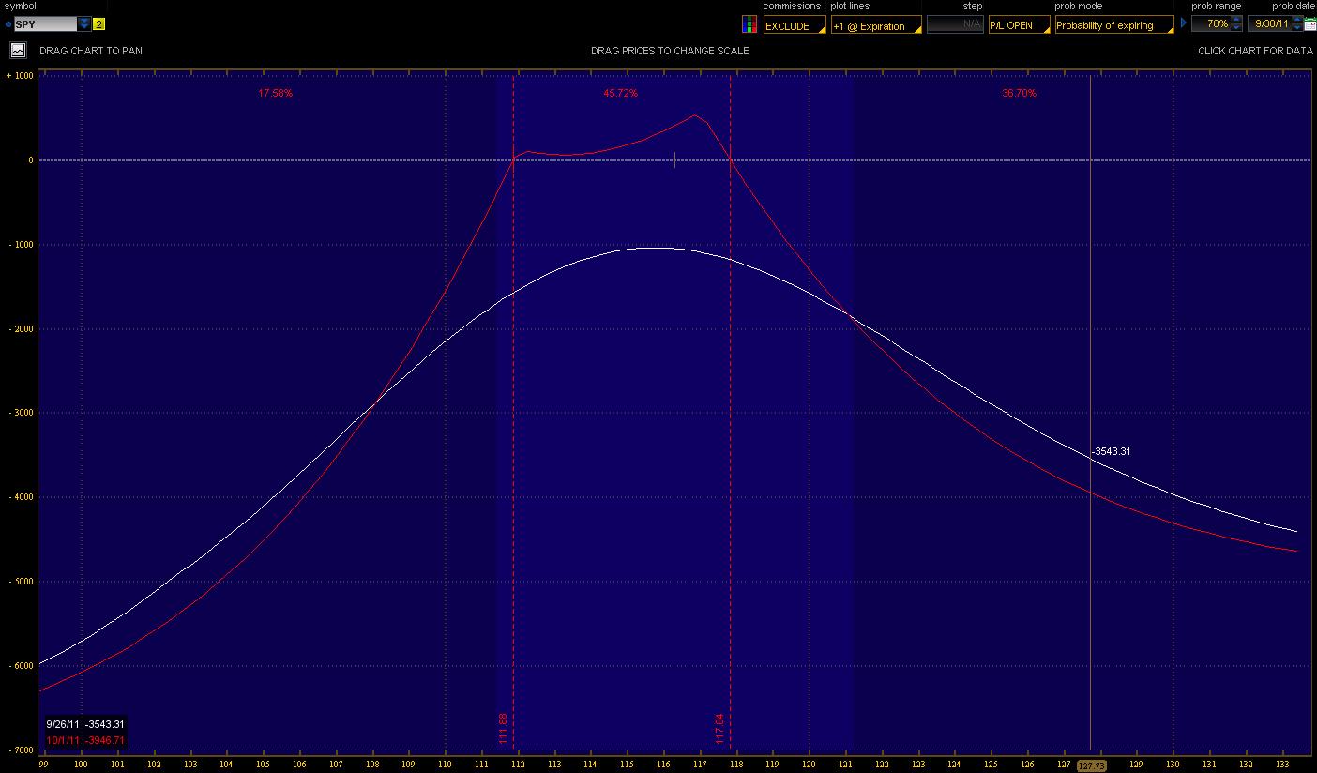
Task: Open the RGB color bars icon next to commissions
Action: (x=749, y=24)
